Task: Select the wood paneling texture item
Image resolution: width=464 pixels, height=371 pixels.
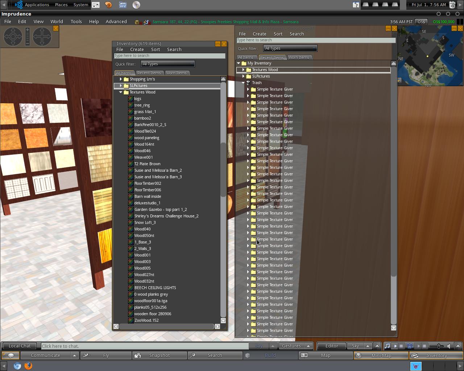Action: click(x=146, y=138)
